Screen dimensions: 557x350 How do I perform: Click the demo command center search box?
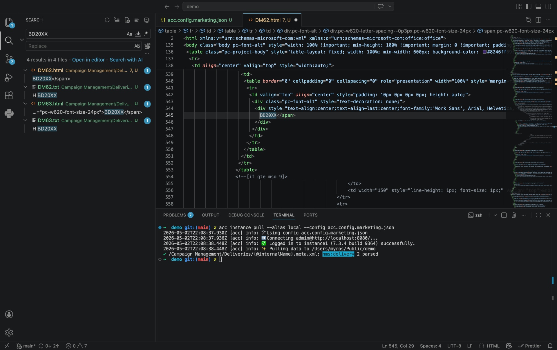pos(278,6)
